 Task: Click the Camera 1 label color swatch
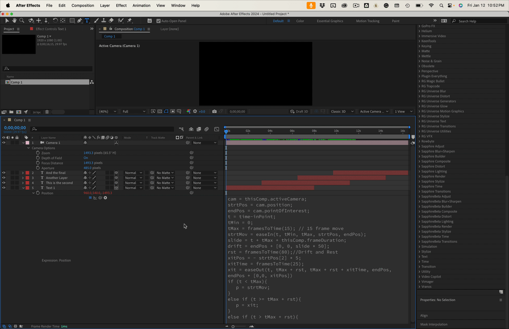[x=28, y=143]
